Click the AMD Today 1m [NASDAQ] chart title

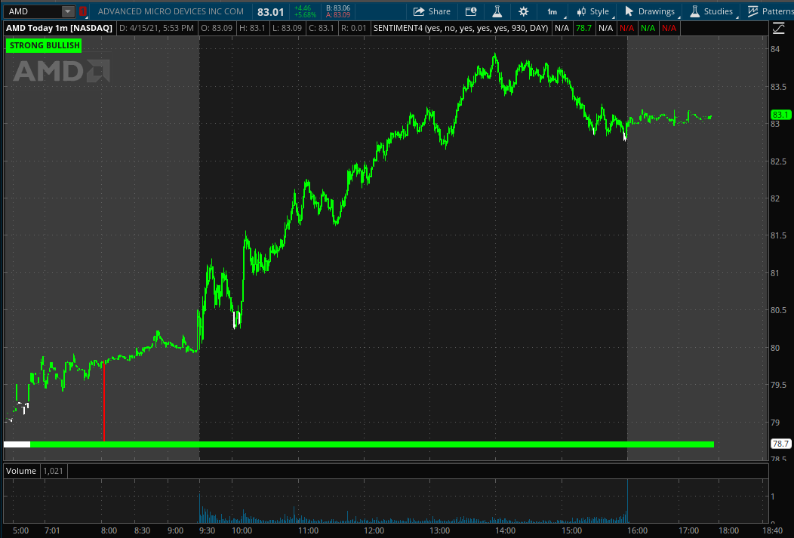click(59, 28)
